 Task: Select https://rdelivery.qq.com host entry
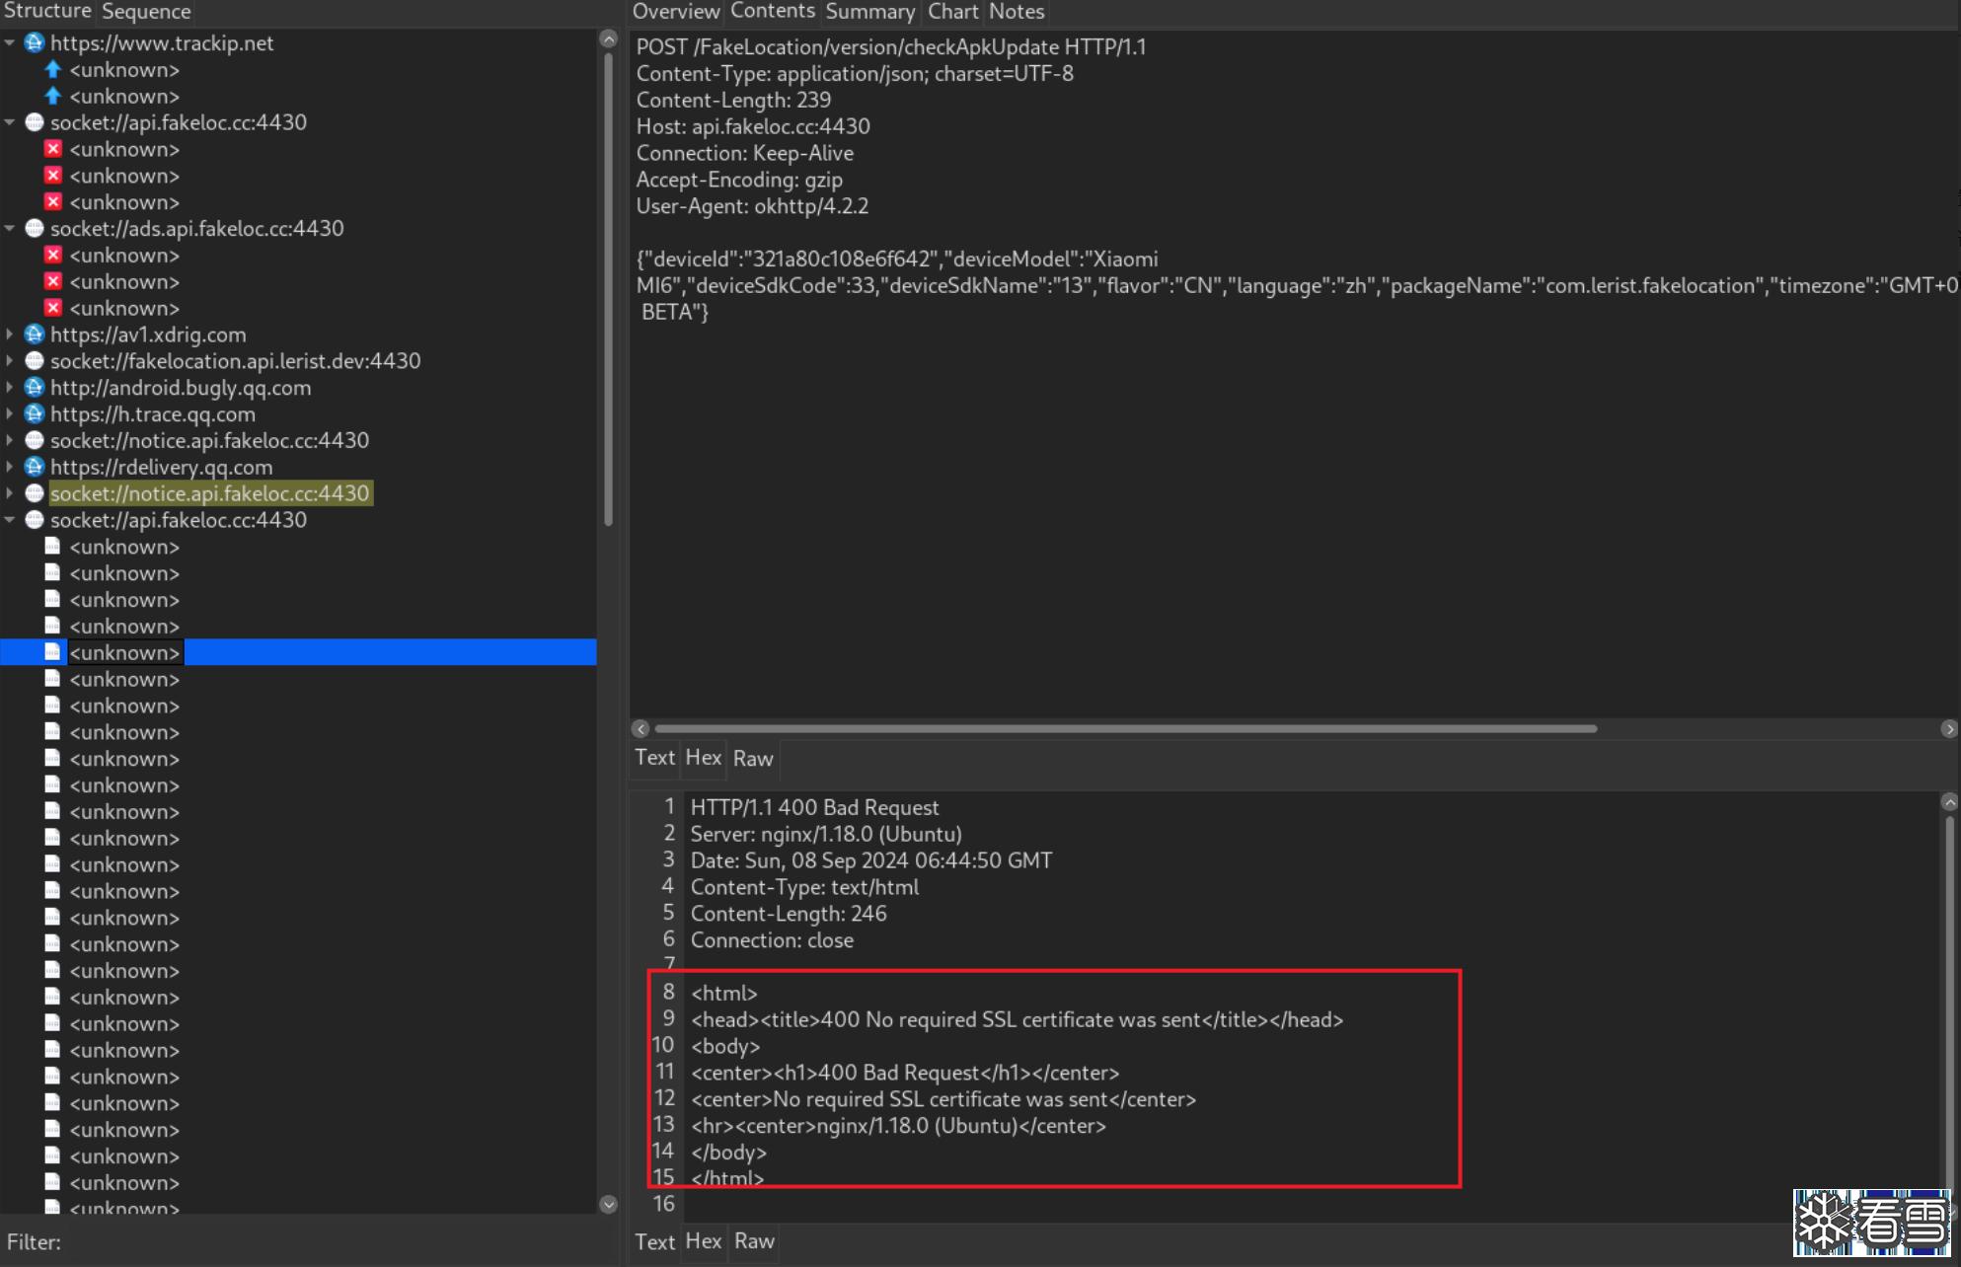[x=162, y=468]
